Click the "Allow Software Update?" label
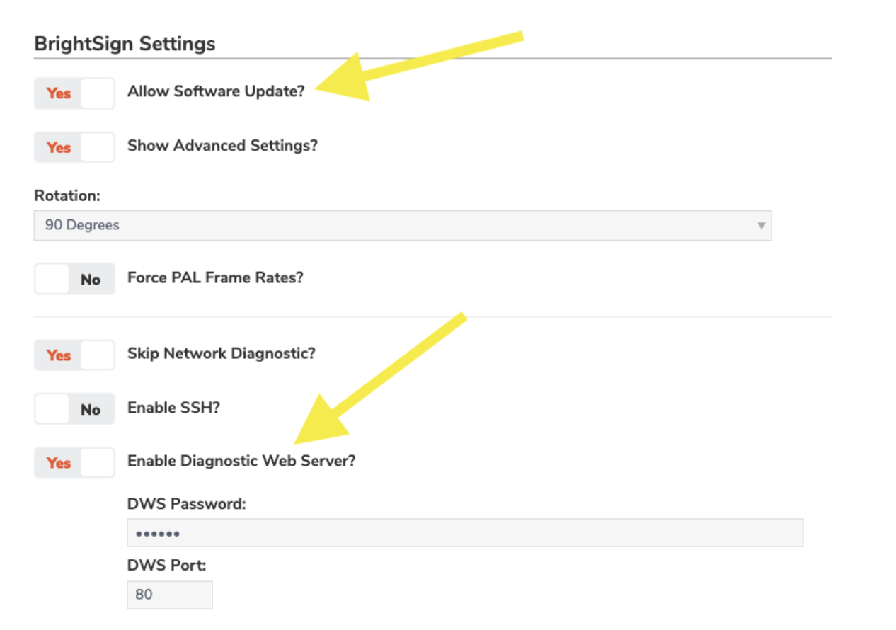 pyautogui.click(x=216, y=91)
